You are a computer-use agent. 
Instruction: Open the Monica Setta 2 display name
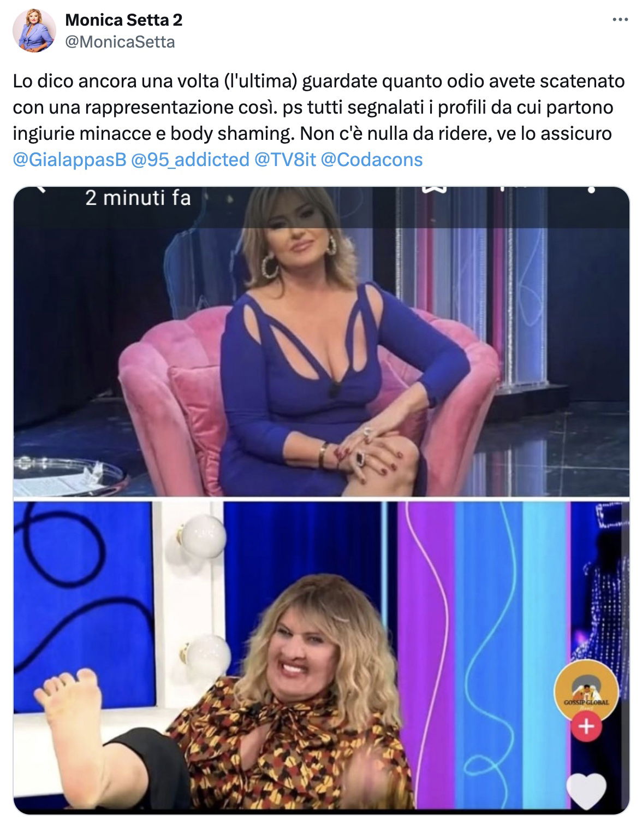[x=124, y=20]
